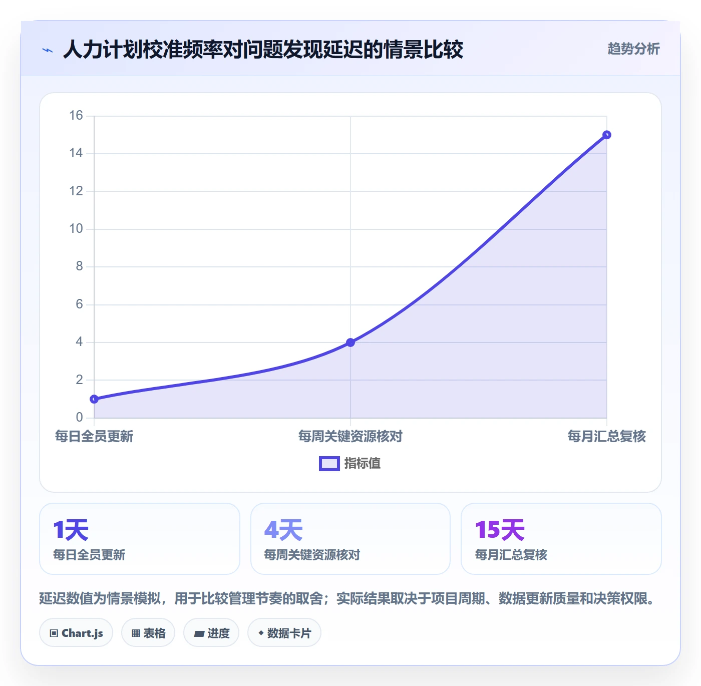Screen dimensions: 701x686
Task: Click the bar icon in 进度 chip
Action: [x=199, y=634]
